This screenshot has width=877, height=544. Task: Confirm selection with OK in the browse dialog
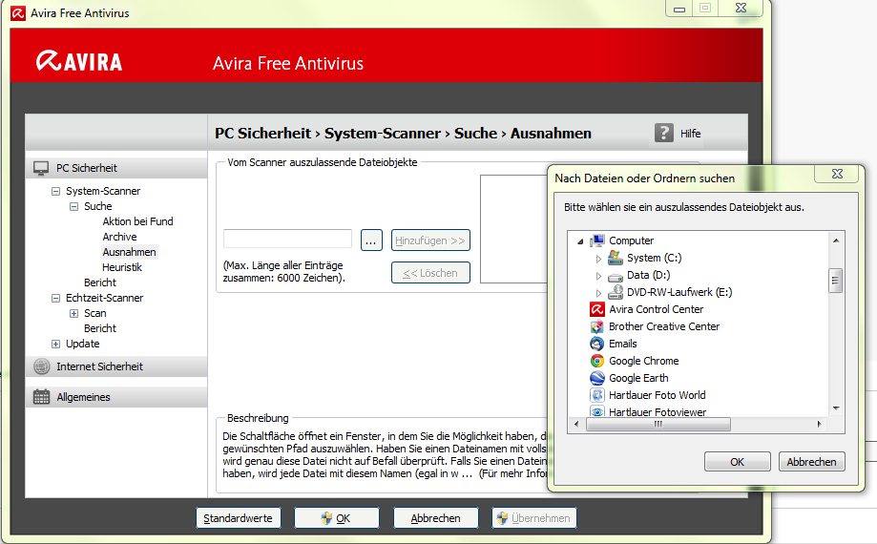pos(737,462)
